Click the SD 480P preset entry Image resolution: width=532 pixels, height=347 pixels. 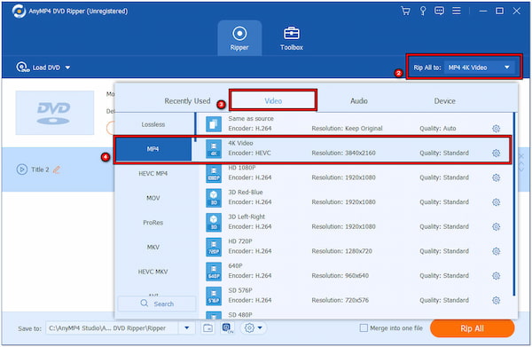240,315
